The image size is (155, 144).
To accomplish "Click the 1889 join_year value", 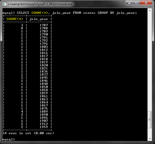I will pos(44,112).
